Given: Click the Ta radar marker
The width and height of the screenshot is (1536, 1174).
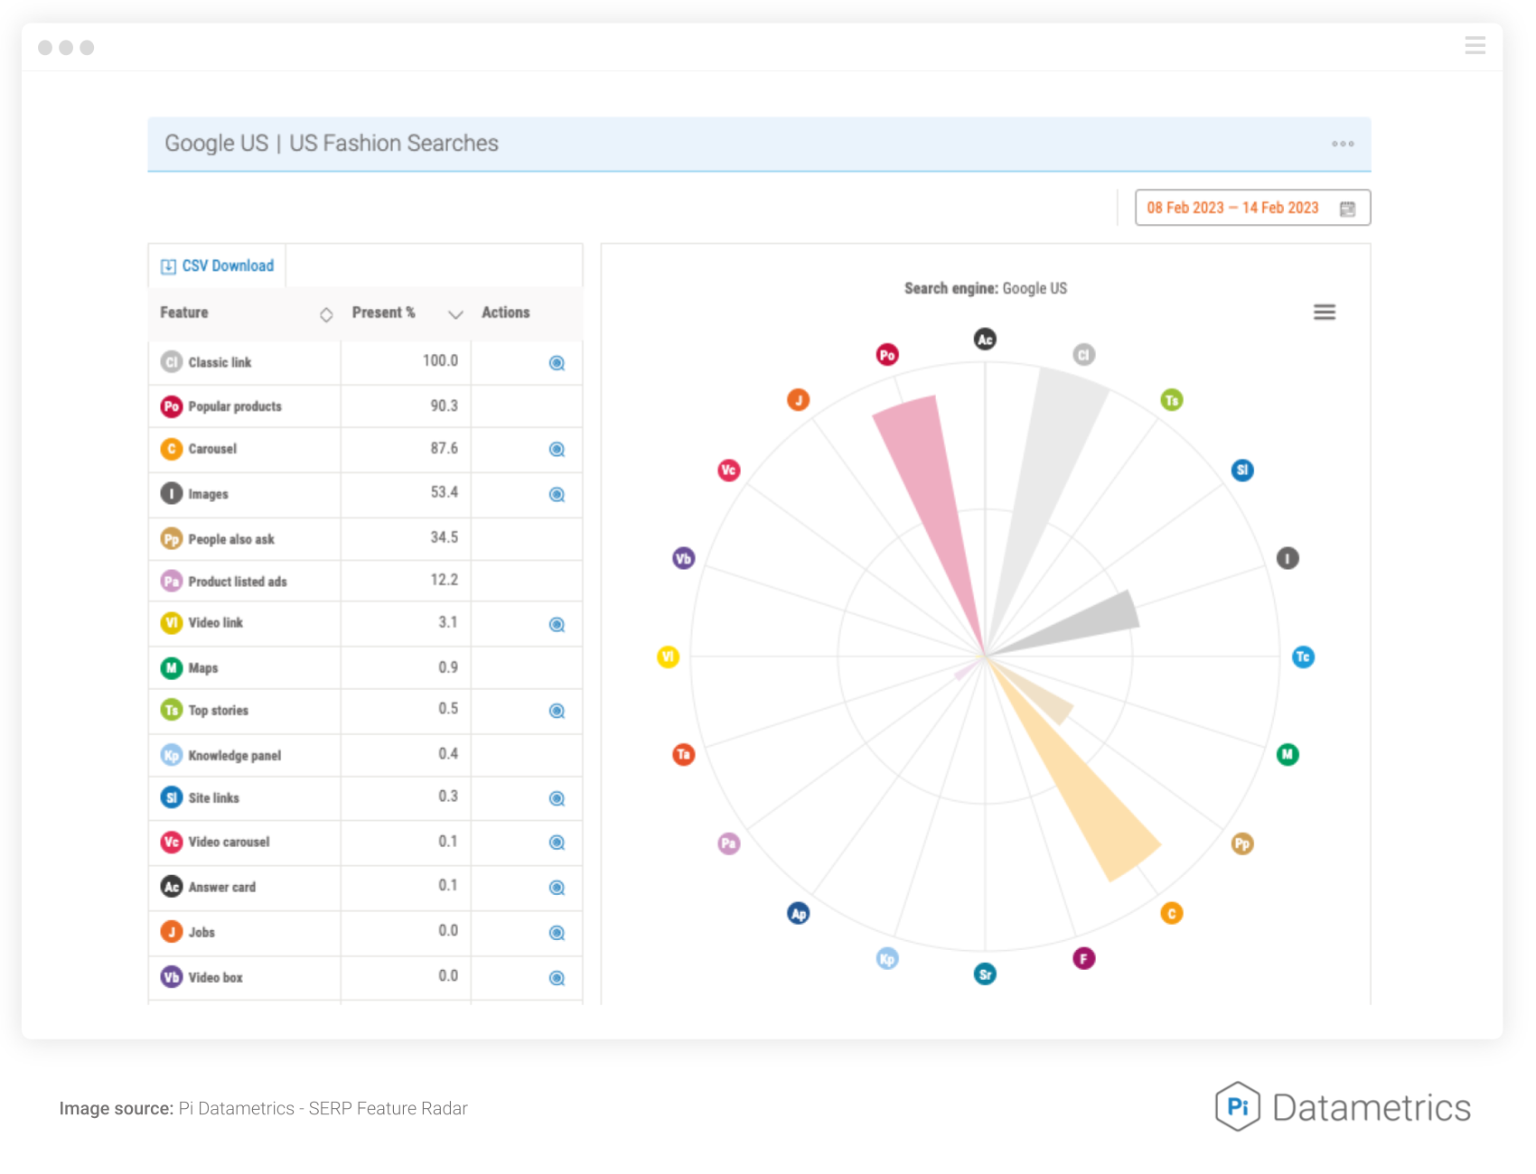Looking at the screenshot, I should point(684,755).
